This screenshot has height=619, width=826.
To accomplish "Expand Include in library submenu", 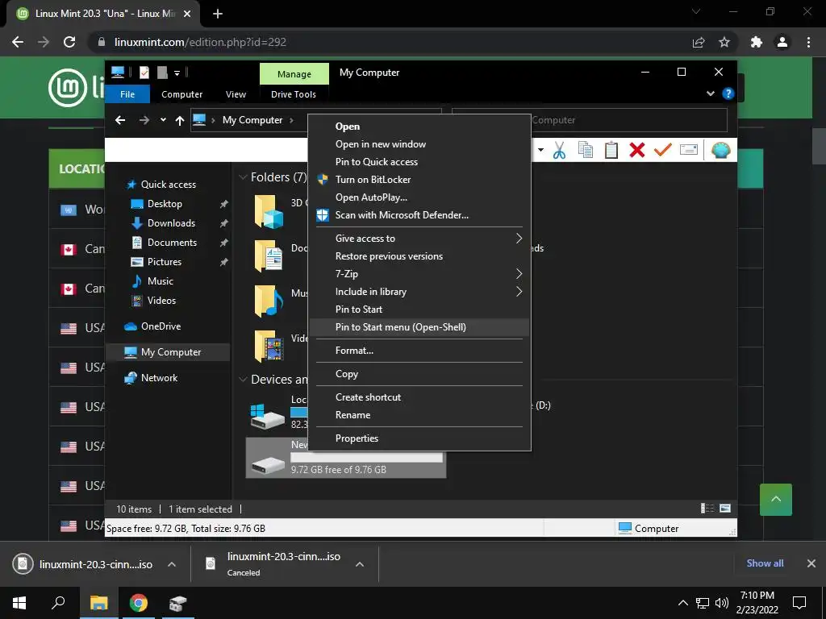I will coord(419,292).
